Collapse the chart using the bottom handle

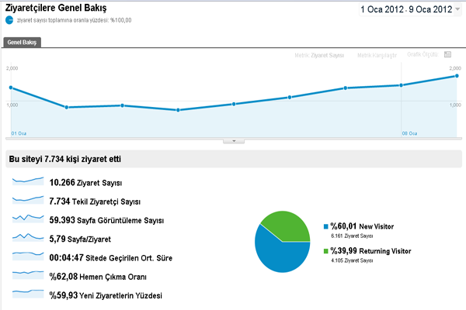234,141
